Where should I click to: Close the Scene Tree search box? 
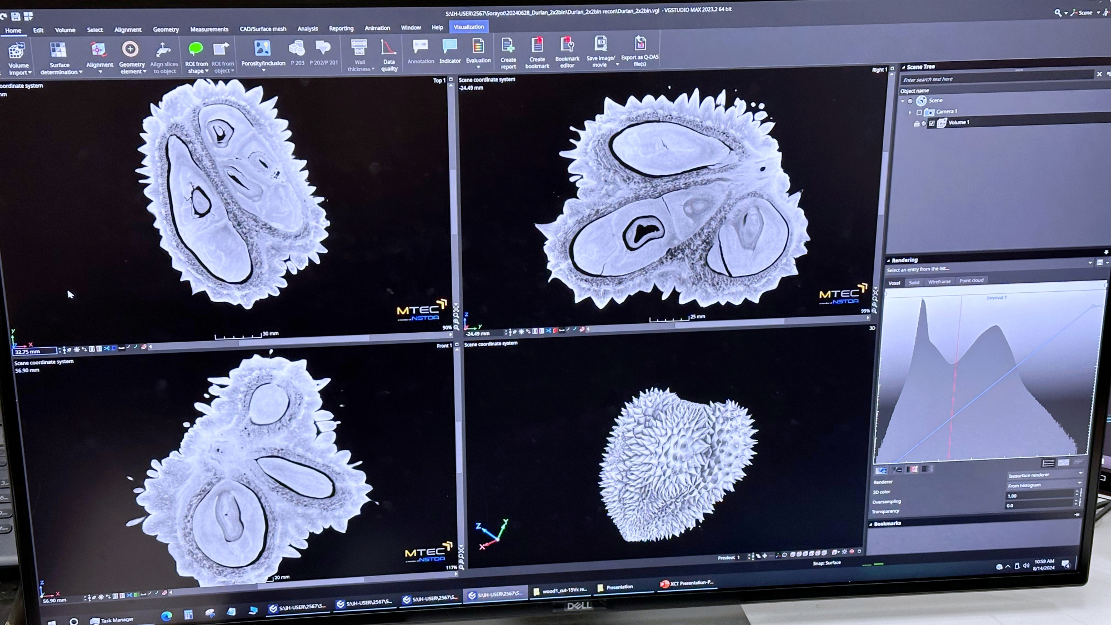point(1099,74)
